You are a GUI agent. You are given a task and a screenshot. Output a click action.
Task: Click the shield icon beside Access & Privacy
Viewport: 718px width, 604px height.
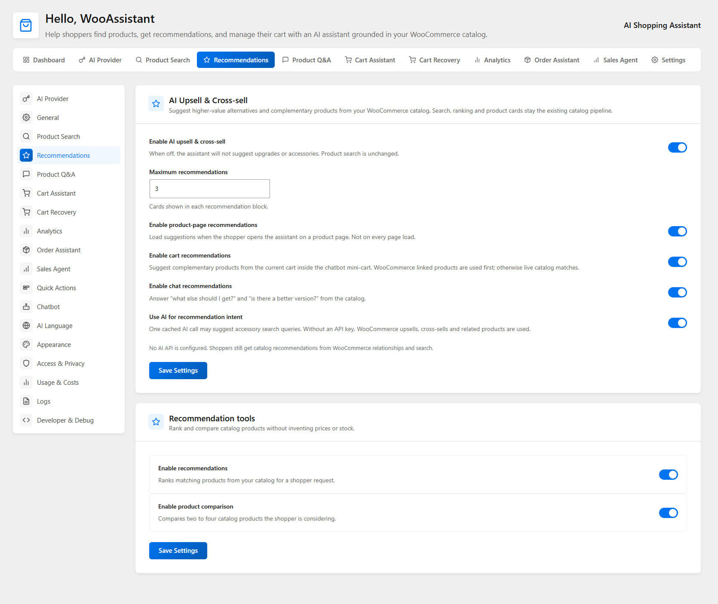(26, 363)
